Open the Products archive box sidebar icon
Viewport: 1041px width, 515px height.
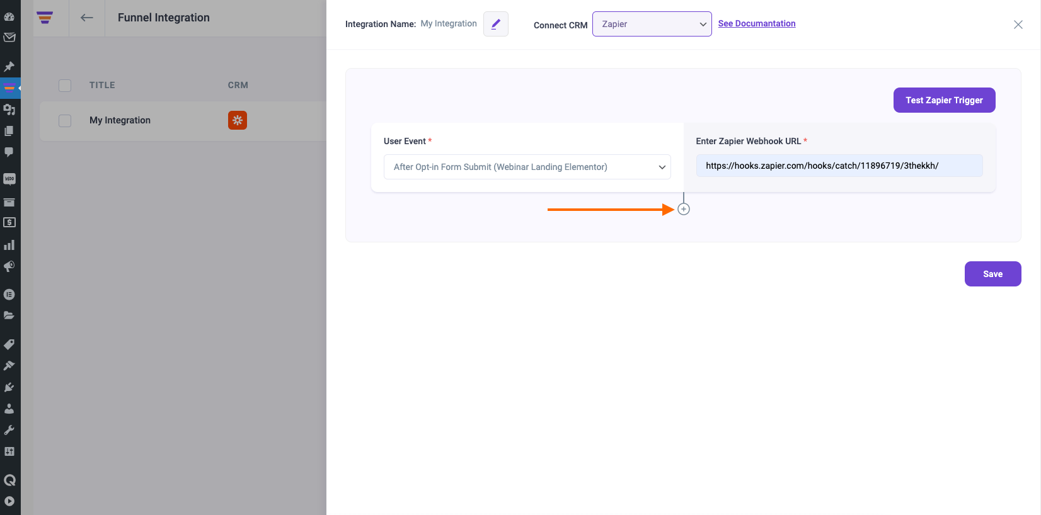coord(9,202)
